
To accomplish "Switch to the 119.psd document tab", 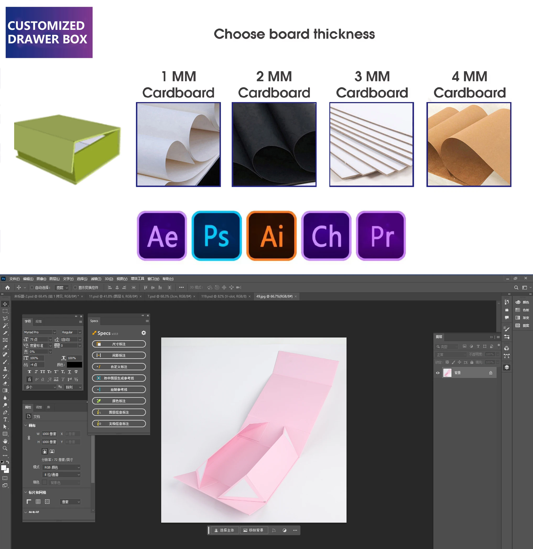I will tap(224, 296).
